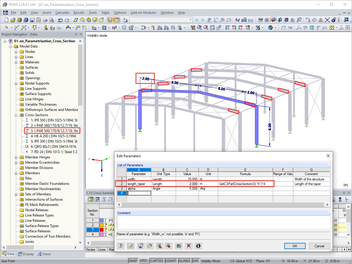The height and width of the screenshot is (264, 352).
Task: Click the empty parameter name cell in row 4
Action: coord(139,193)
